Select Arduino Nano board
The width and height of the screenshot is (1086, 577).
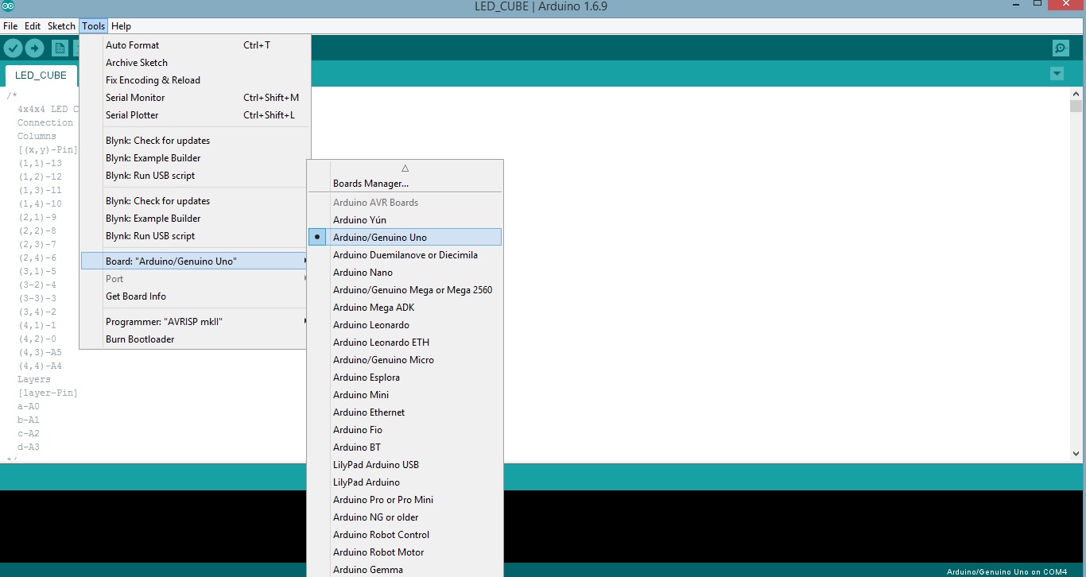point(405,273)
